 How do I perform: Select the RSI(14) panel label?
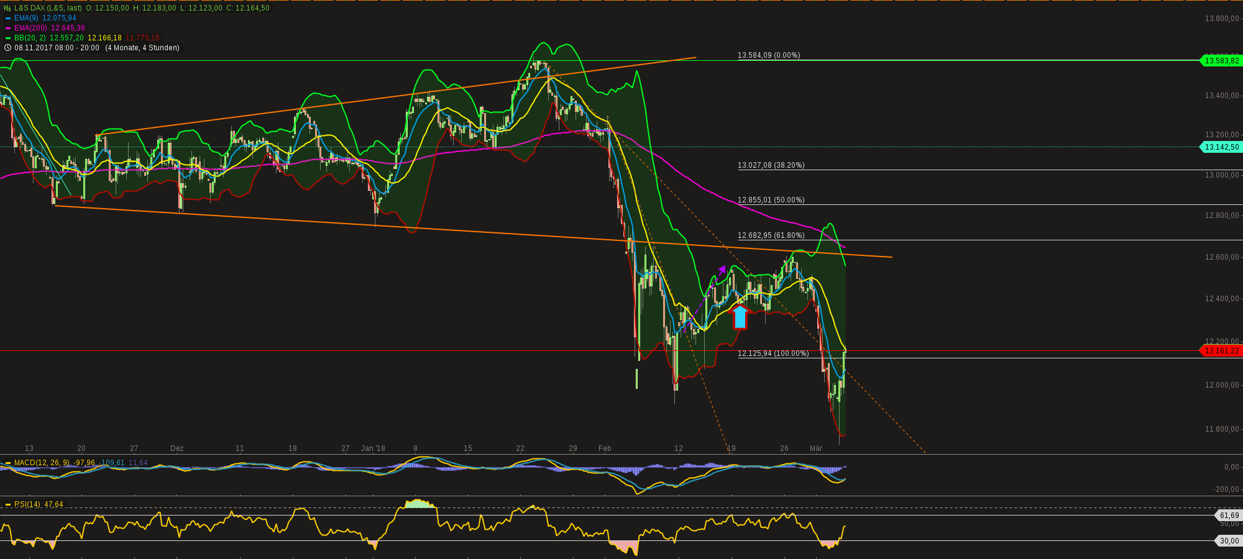coord(27,504)
